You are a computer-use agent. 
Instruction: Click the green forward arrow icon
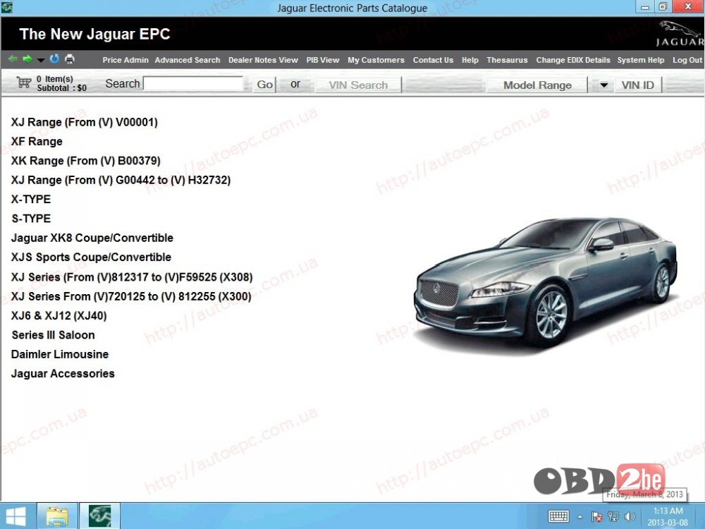coord(27,59)
